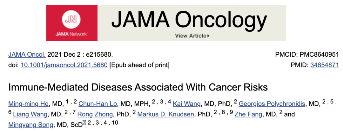The width and height of the screenshot is (343, 131).
Task: Open author Ming-ming He's link
Action: point(28,104)
